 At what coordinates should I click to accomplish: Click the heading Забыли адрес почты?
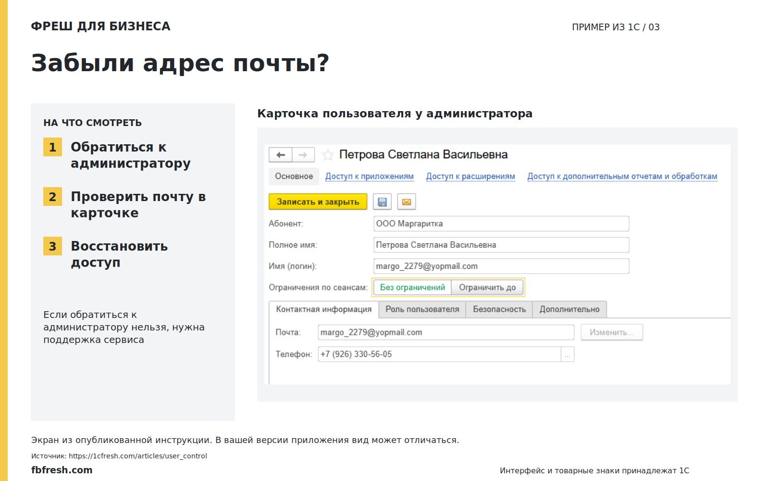180,63
